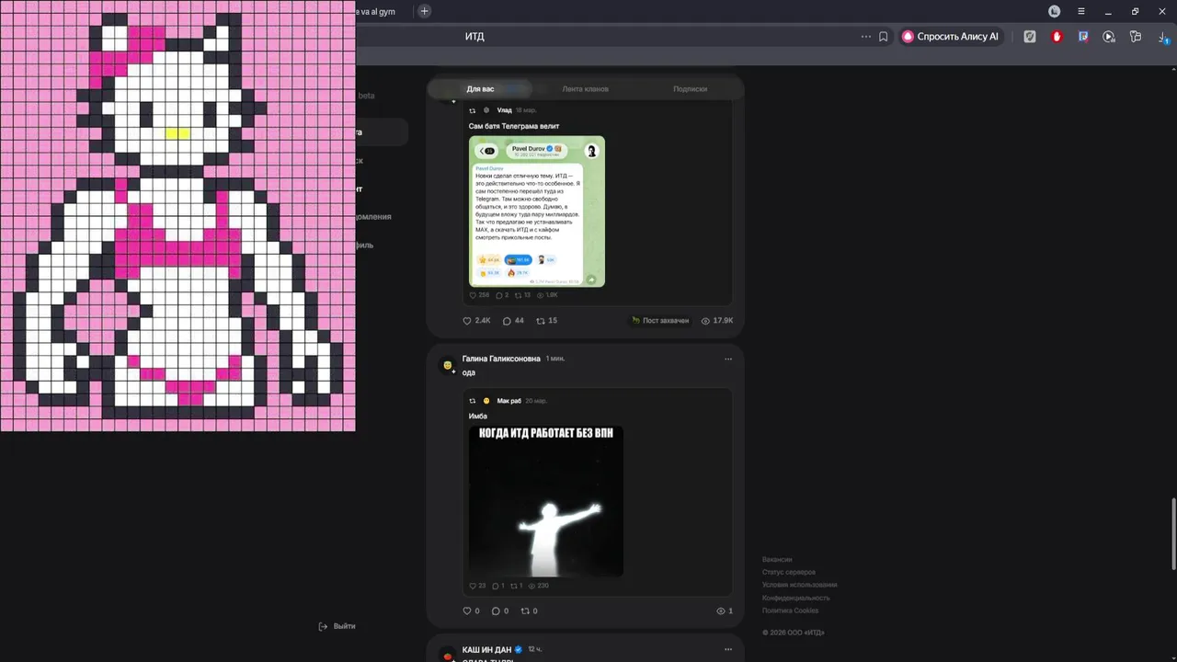1177x662 pixels.
Task: Switch to the Подписки tab
Action: coord(690,89)
